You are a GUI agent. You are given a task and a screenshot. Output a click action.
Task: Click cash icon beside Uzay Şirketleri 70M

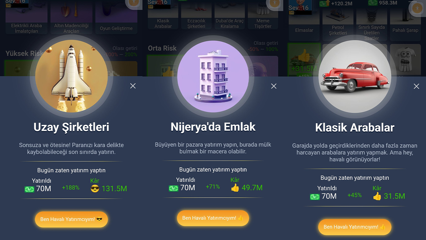[30, 189]
